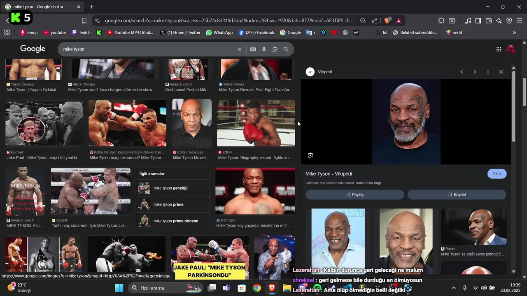Click the browser address bar URL
The width and height of the screenshot is (527, 296).
(x=229, y=21)
